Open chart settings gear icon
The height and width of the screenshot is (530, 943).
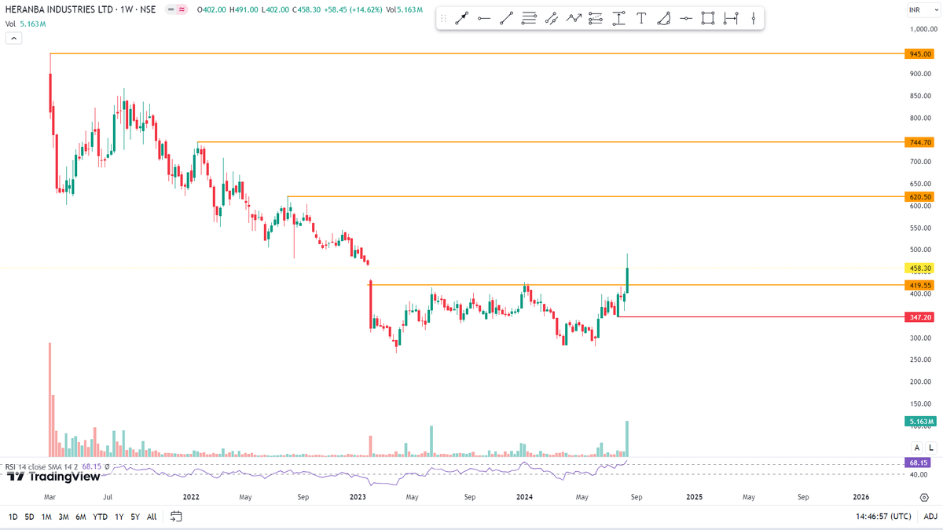pos(923,497)
